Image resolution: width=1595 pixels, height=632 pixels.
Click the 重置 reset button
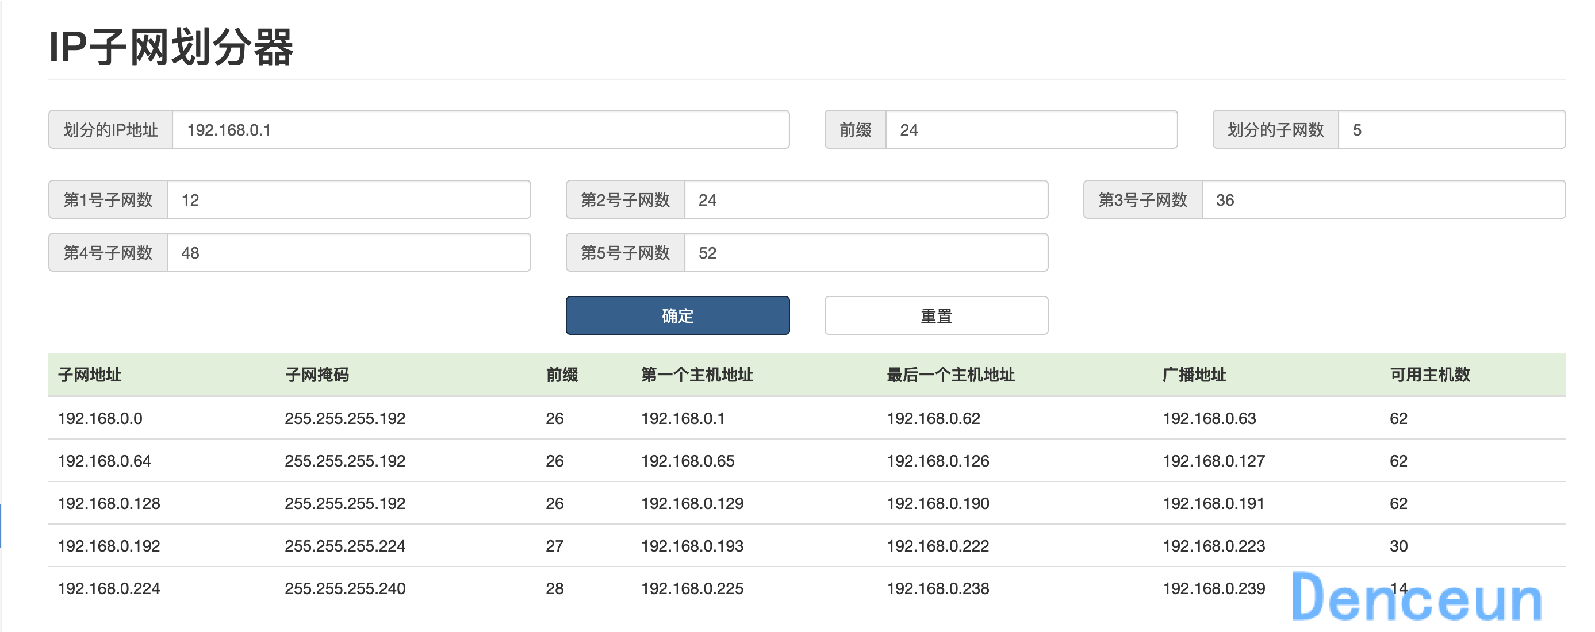tap(936, 315)
